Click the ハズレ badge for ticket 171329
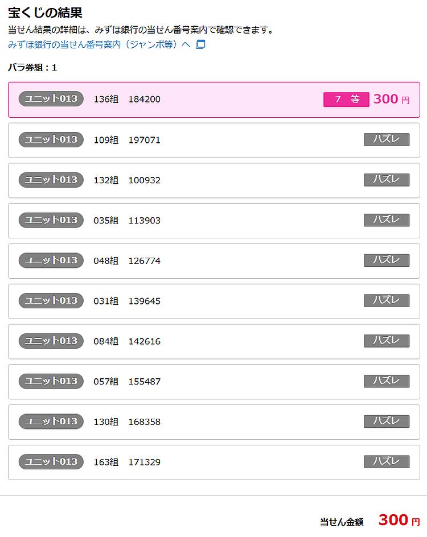 (x=387, y=462)
